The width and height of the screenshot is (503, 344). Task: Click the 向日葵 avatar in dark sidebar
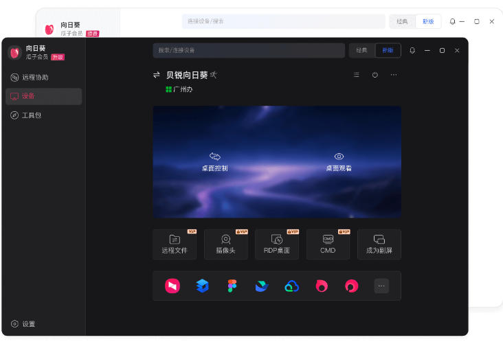[x=14, y=53]
